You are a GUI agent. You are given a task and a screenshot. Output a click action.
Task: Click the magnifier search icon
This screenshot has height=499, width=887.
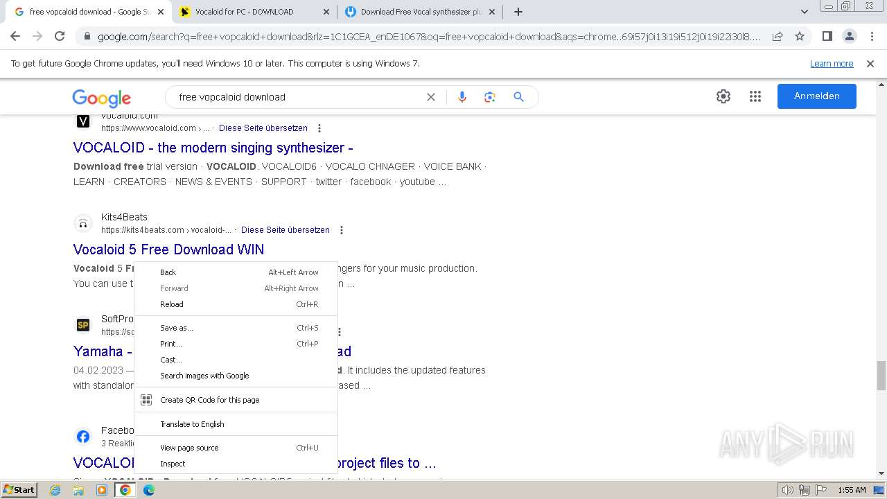point(518,97)
